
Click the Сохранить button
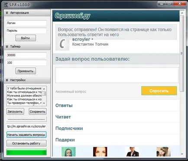click(x=38, y=112)
